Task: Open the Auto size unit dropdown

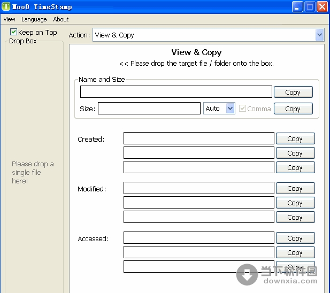Action: pyautogui.click(x=231, y=109)
